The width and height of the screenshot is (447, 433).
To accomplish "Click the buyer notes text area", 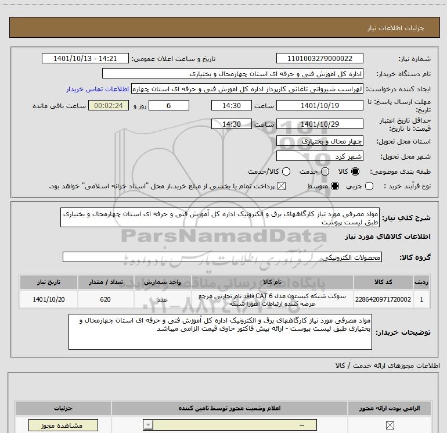I will coord(220,332).
